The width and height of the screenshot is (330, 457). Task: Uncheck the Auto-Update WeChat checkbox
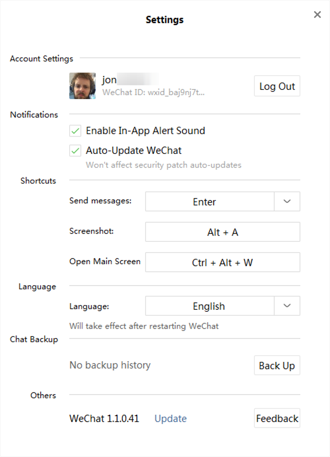point(75,151)
